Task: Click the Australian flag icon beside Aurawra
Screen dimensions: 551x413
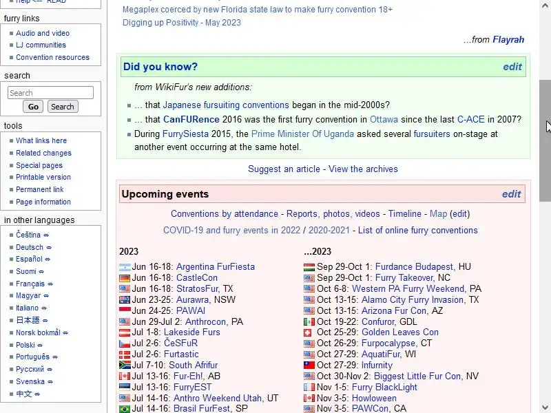Action: click(125, 300)
